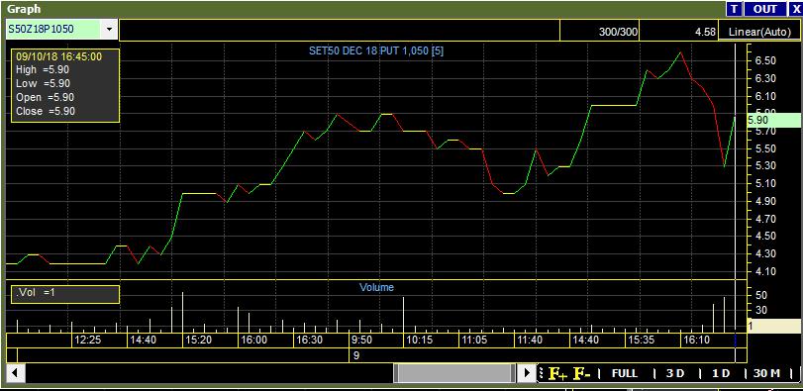Switch to 3 D time range
The image size is (803, 391).
675,373
